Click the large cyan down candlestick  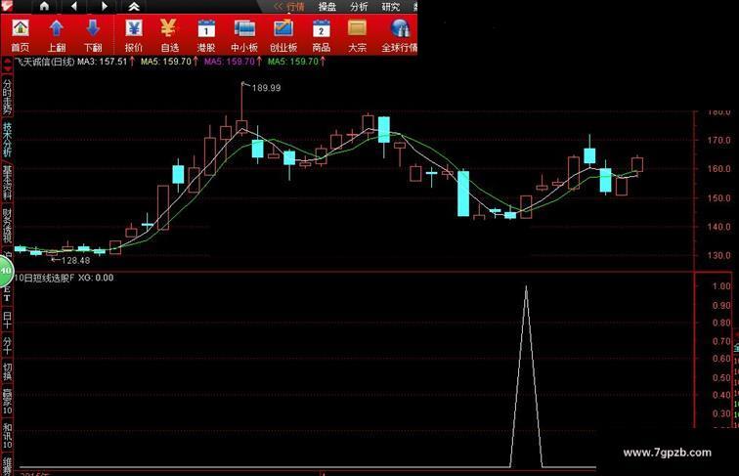click(463, 194)
